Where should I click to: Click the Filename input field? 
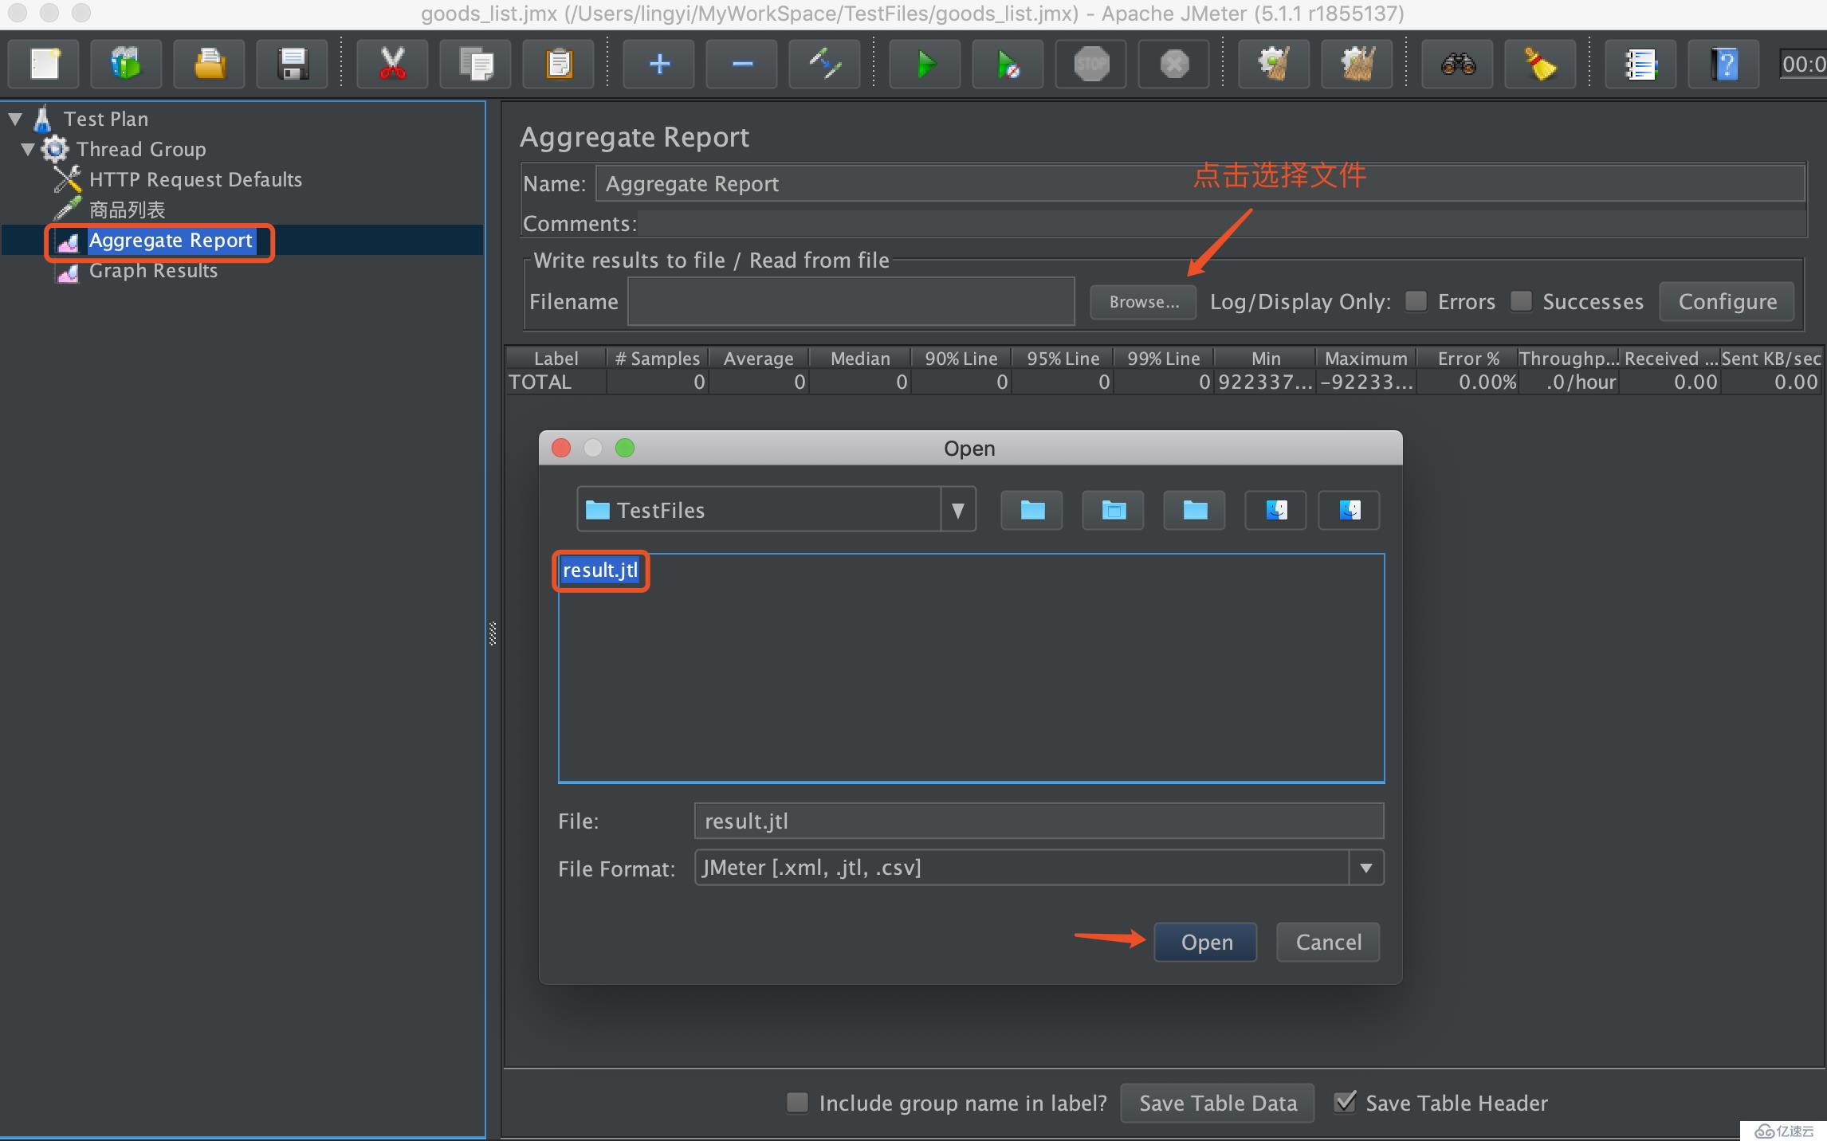point(851,301)
